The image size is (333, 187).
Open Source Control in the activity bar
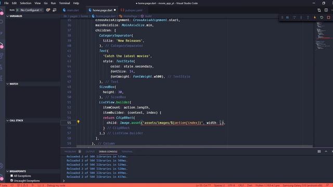pyautogui.click(x=2, y=33)
